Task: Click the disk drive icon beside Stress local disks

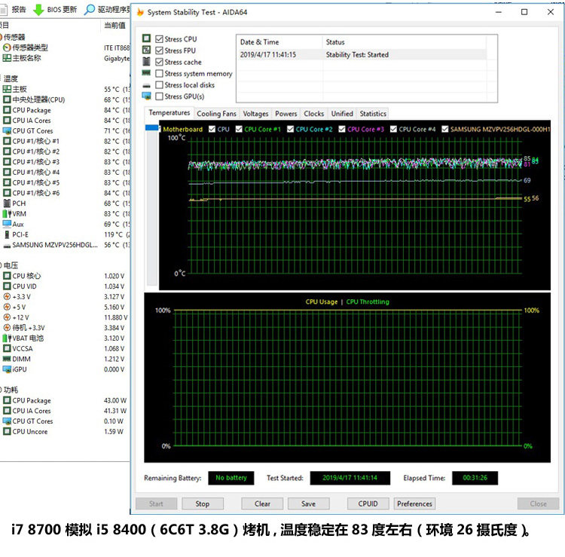Action: [x=146, y=86]
